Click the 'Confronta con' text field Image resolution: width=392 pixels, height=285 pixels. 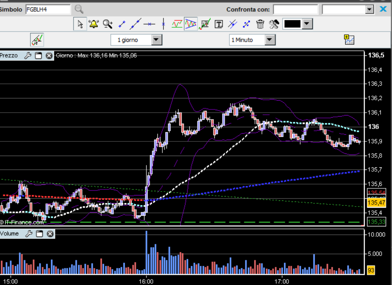(295, 9)
